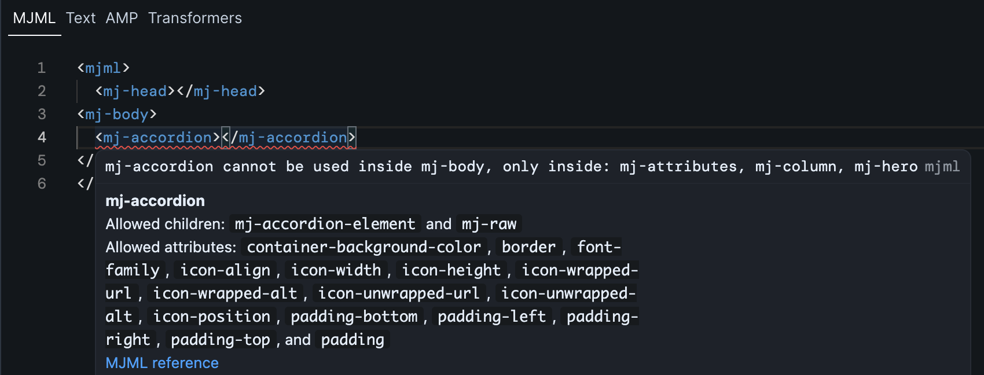Open the MJML reference link
984x375 pixels.
click(162, 363)
